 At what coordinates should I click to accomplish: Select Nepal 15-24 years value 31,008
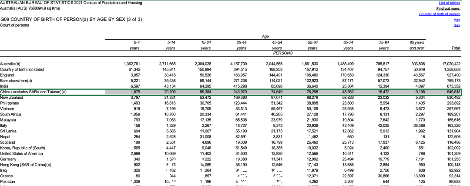click(205, 137)
